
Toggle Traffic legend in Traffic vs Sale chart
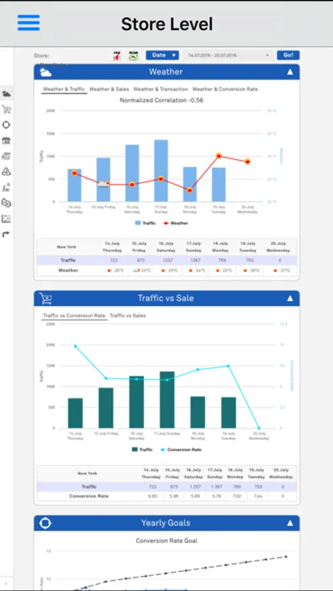tap(142, 450)
